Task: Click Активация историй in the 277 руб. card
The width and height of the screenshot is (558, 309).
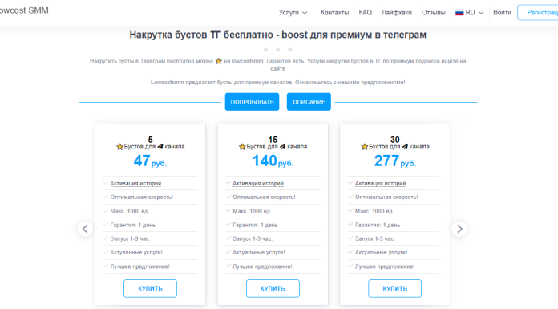Action: point(381,183)
